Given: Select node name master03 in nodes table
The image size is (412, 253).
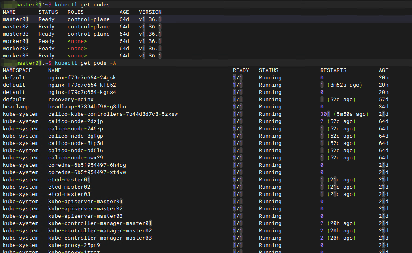Looking at the screenshot, I should tap(15, 34).
